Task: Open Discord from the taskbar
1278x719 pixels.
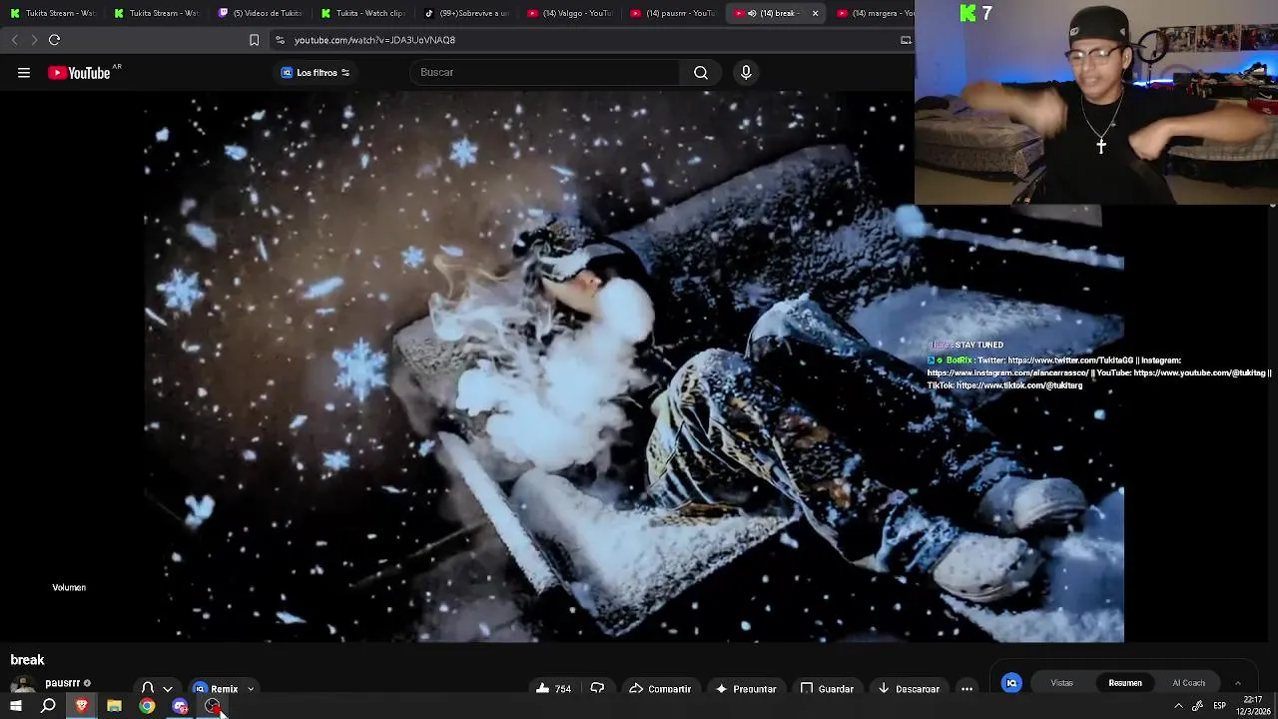Action: coord(180,706)
